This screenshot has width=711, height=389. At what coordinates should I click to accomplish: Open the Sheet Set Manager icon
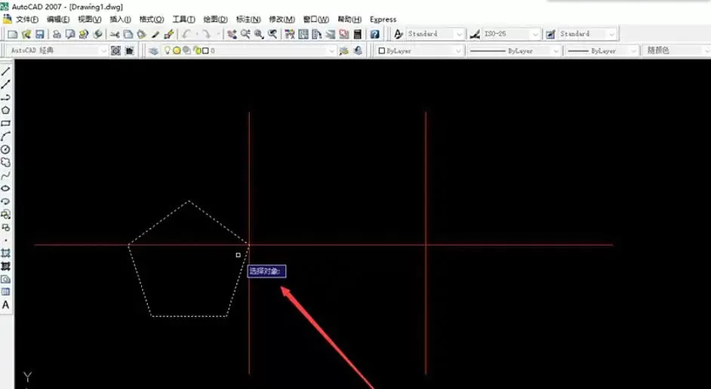(330, 34)
